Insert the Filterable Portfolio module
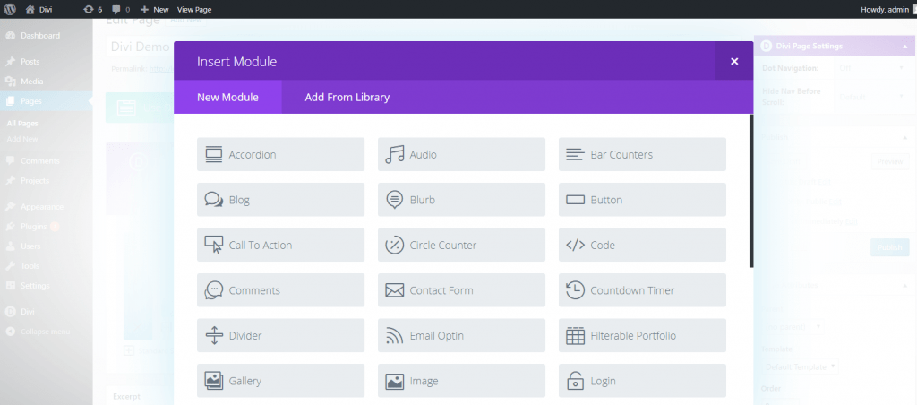This screenshot has height=405, width=917. [x=642, y=335]
